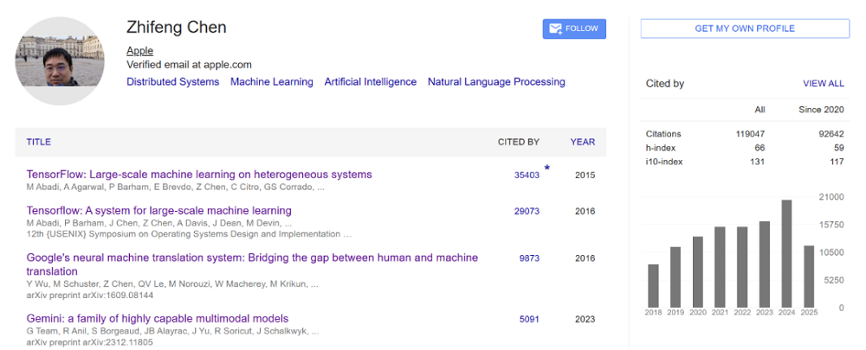The height and width of the screenshot is (350, 866).
Task: Open the Apple affiliation link
Action: tap(139, 51)
